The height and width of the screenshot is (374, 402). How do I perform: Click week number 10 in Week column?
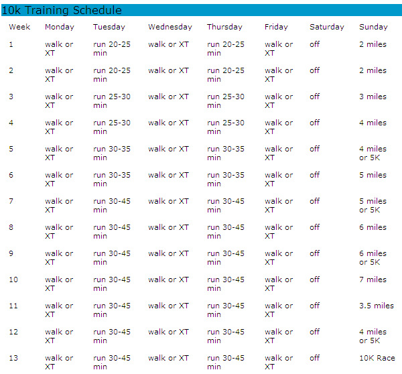pyautogui.click(x=13, y=280)
